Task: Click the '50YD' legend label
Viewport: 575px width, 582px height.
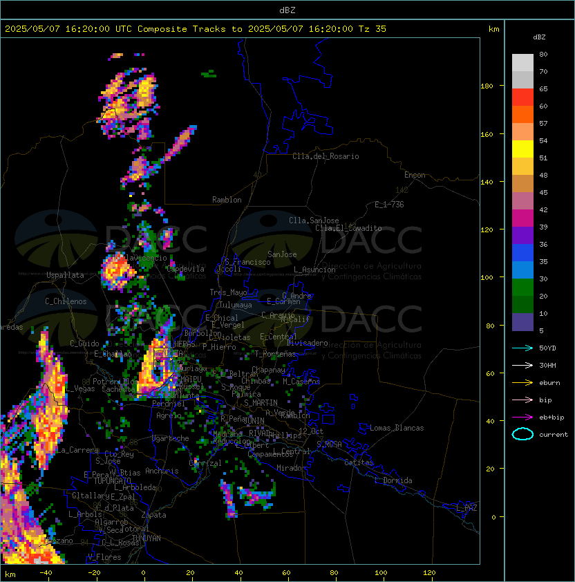Action: [547, 348]
